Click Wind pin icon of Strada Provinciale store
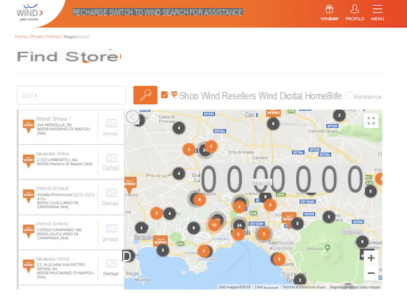407x298 pixels. (29, 196)
